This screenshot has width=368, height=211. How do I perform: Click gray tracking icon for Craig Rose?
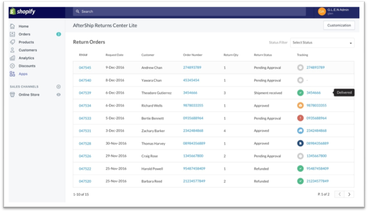(300, 156)
